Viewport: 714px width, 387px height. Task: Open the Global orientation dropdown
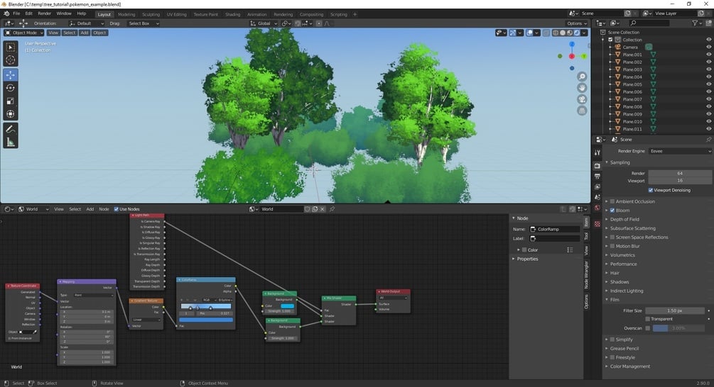264,23
